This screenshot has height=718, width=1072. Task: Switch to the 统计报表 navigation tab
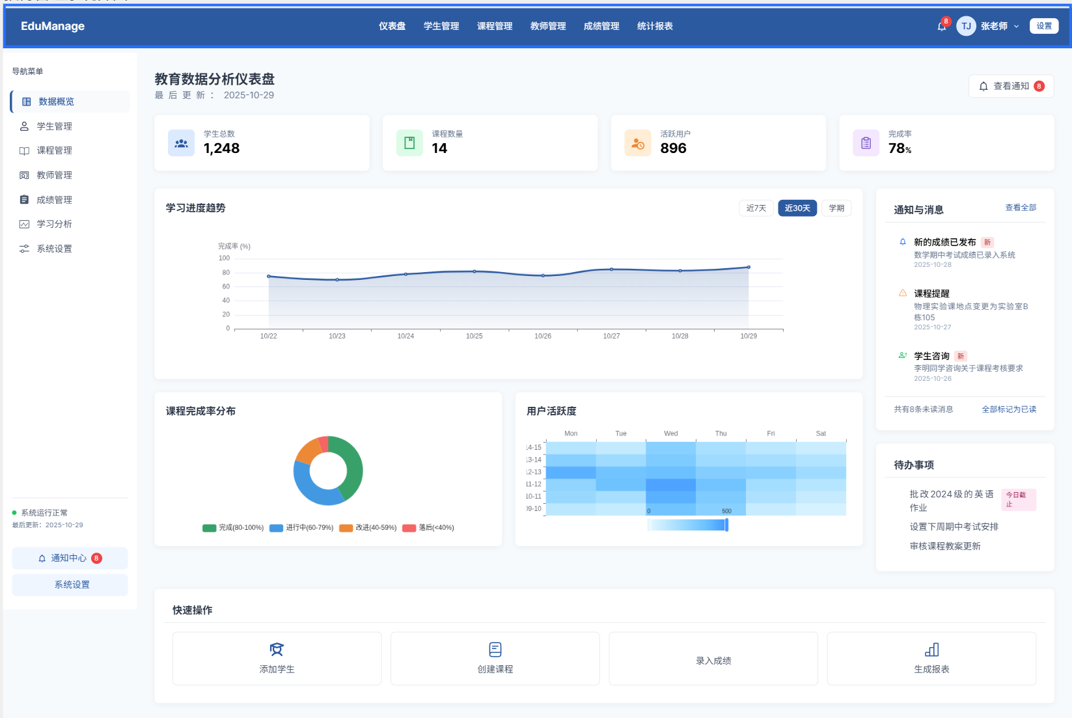click(x=655, y=26)
